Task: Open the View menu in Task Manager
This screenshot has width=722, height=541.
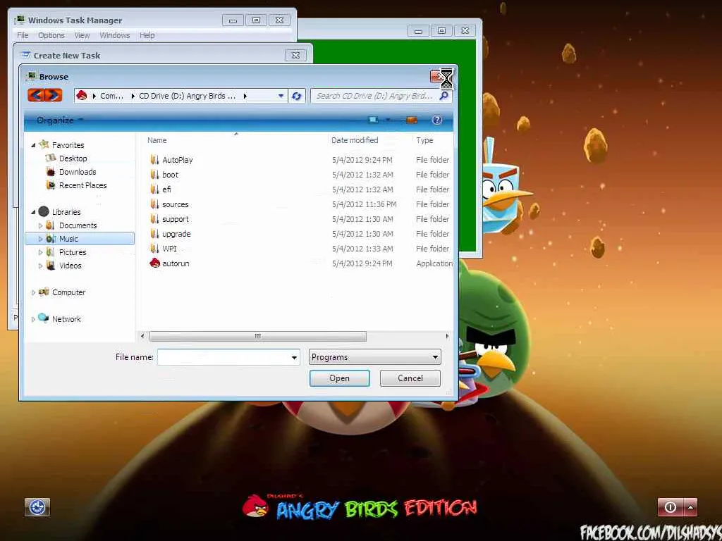Action: point(82,35)
